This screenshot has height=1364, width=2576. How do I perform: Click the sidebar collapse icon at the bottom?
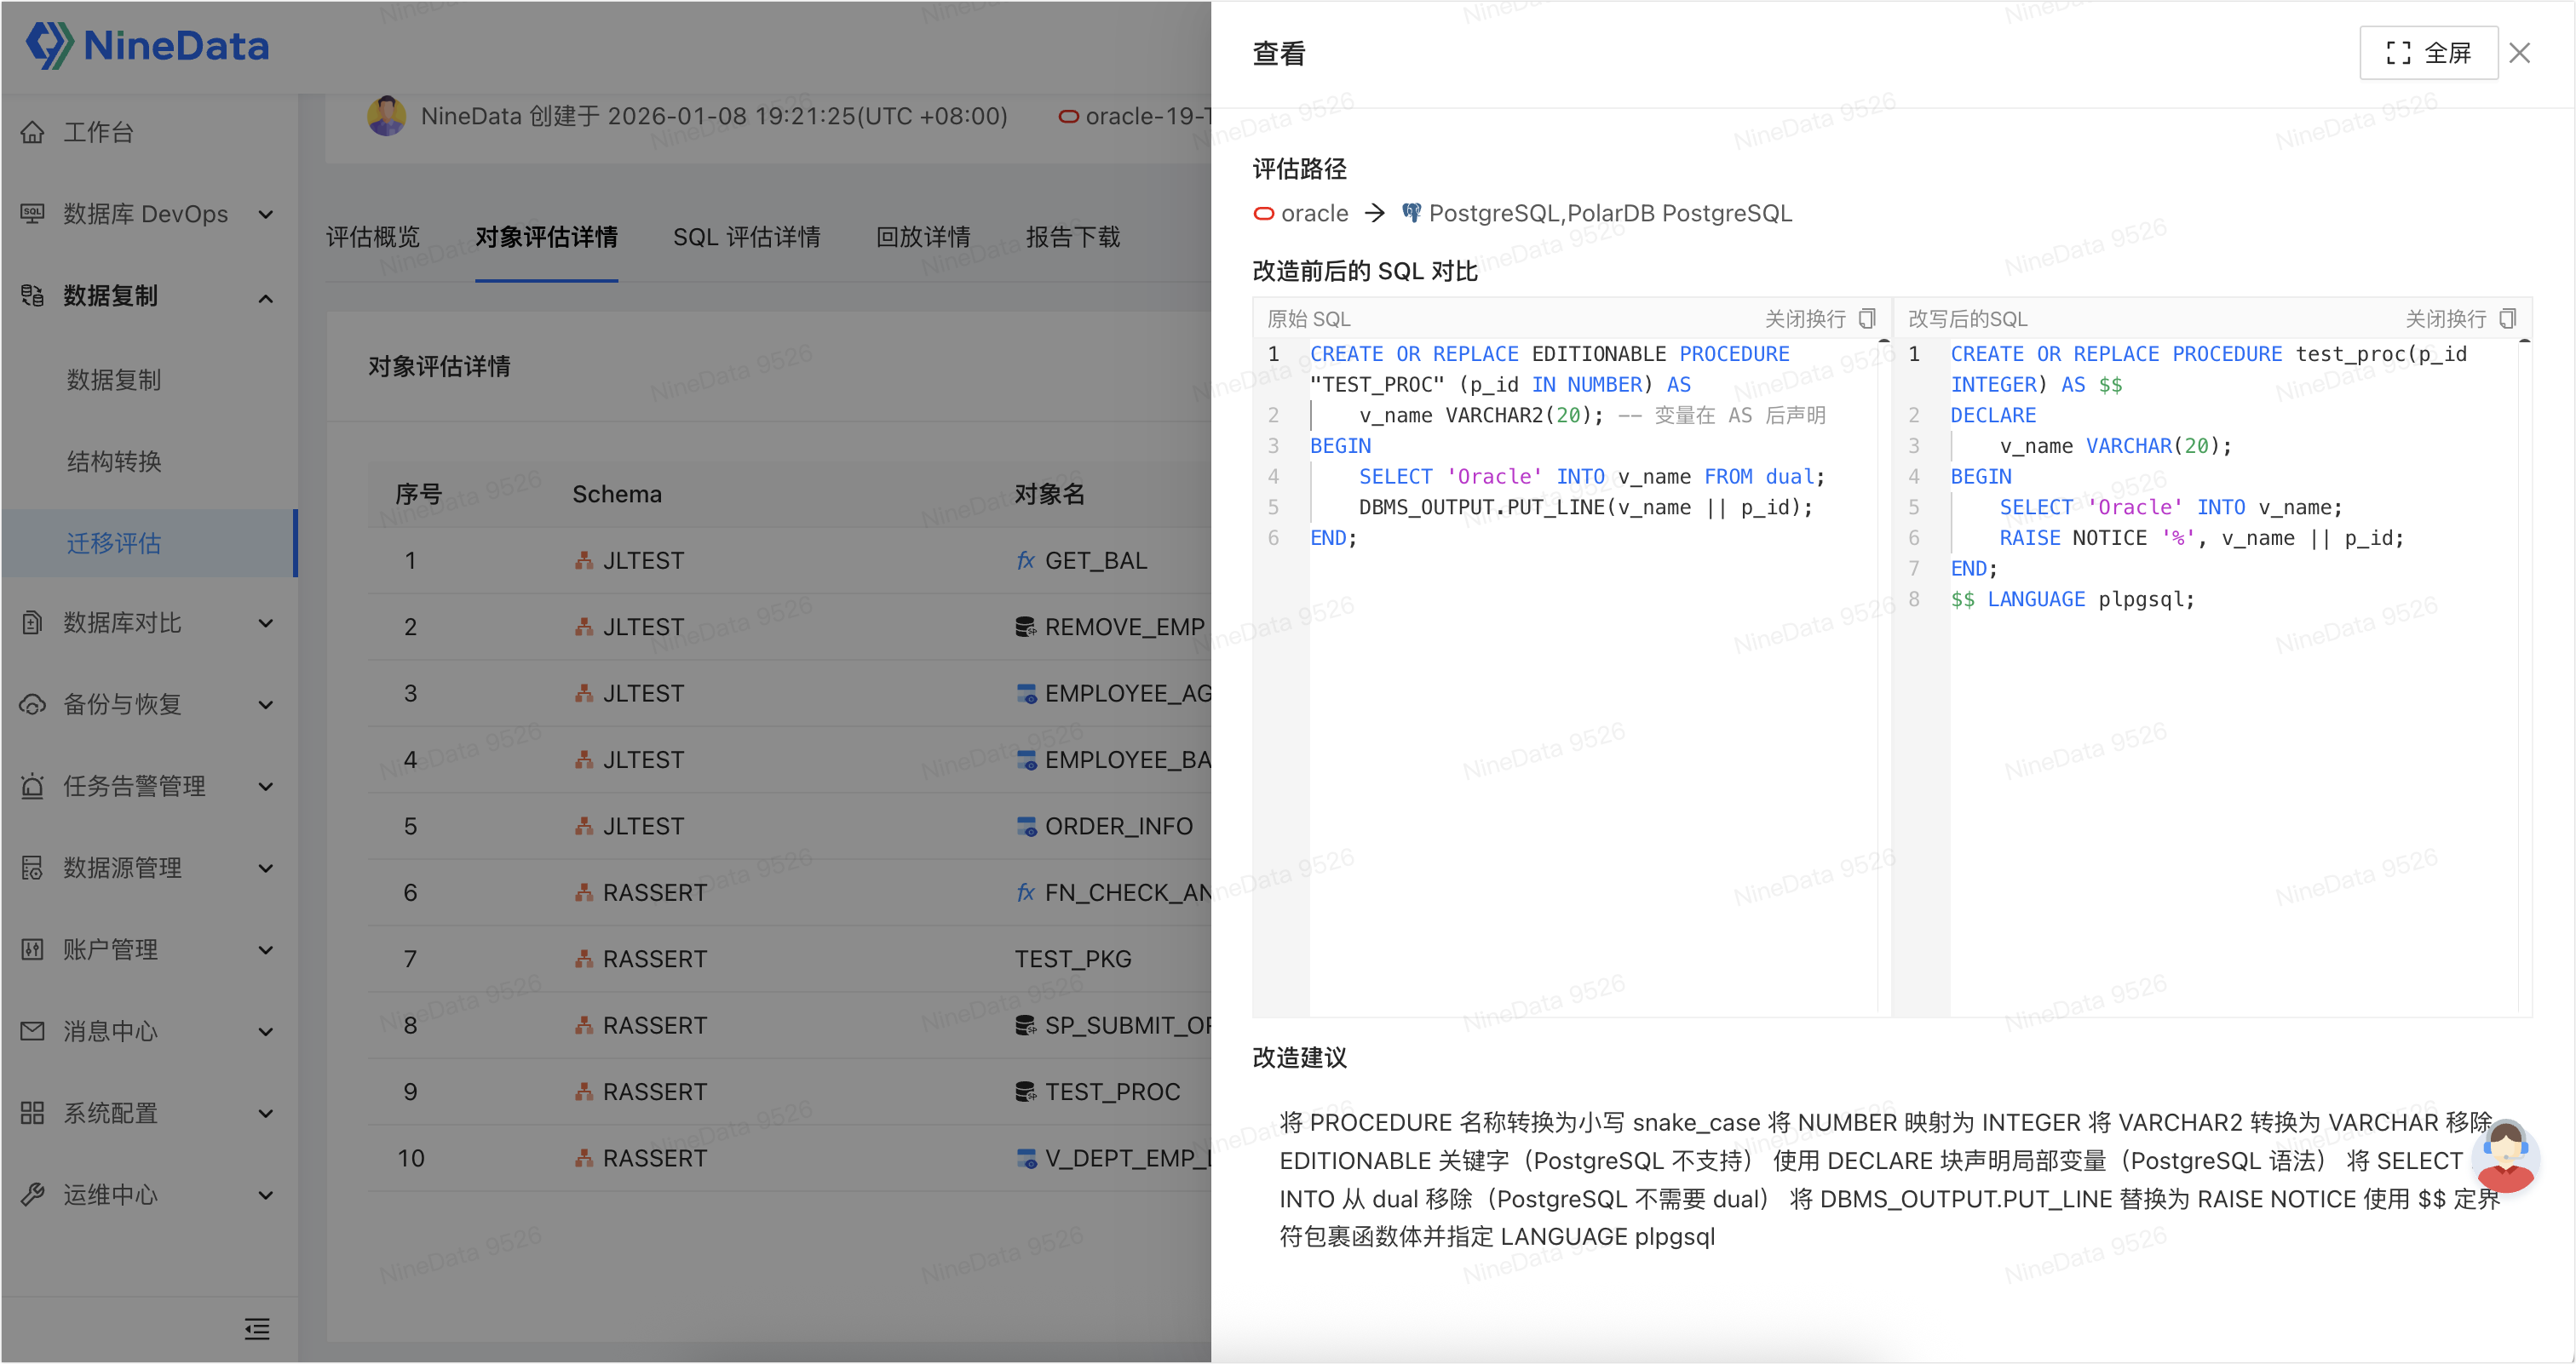[257, 1328]
